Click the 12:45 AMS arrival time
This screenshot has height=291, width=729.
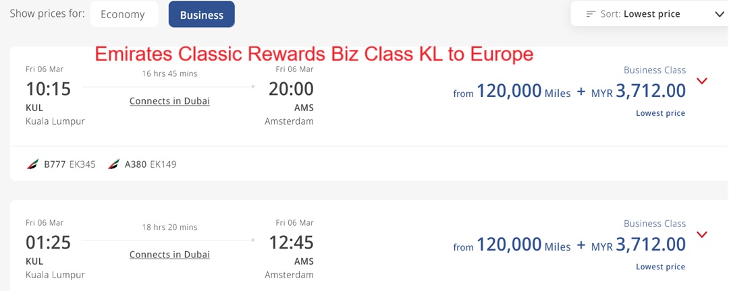[291, 243]
